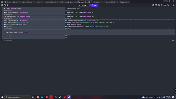Select Delete Health_Potion action
The image size is (176, 99).
click(x=73, y=24)
